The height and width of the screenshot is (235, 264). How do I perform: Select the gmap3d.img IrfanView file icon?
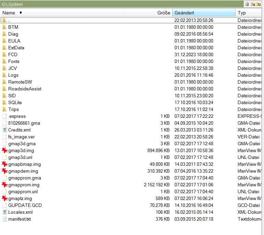(4, 150)
